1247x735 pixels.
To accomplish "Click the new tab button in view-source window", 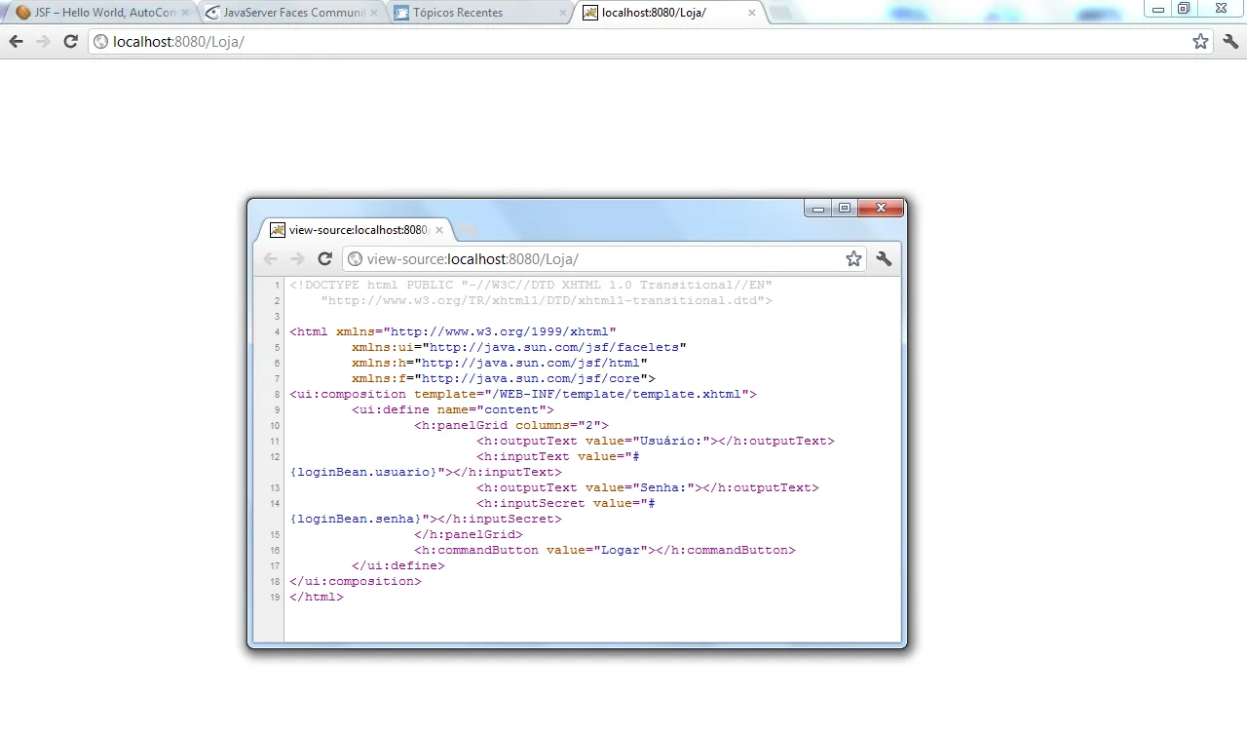I will click(469, 231).
